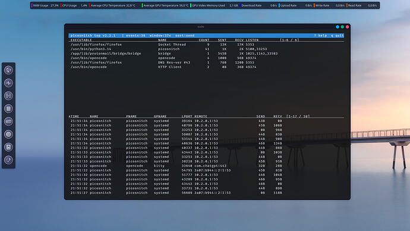Select the protonmail bridge executable row

(207, 54)
